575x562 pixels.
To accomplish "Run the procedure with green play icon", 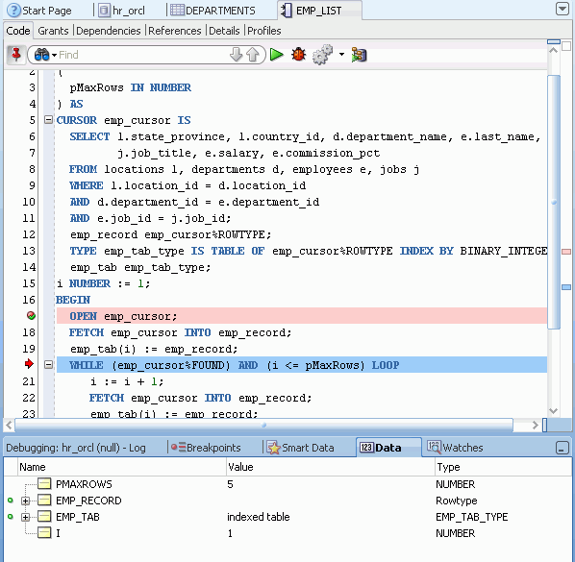I will click(277, 55).
